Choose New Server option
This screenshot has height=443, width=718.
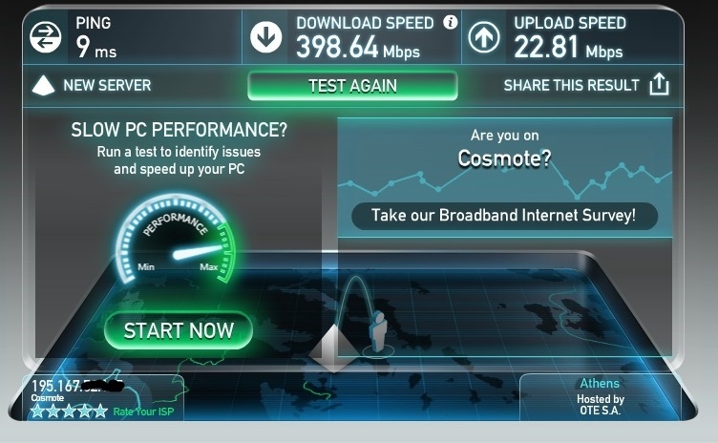coord(107,85)
